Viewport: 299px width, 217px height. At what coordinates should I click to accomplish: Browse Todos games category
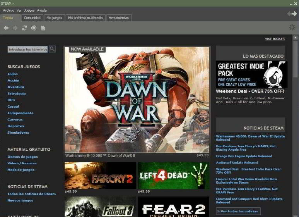[13, 74]
